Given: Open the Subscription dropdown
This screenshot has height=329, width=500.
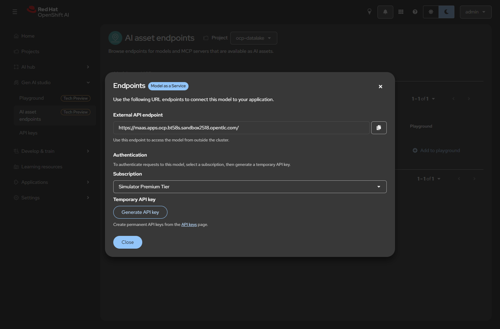Looking at the screenshot, I should coord(250,187).
